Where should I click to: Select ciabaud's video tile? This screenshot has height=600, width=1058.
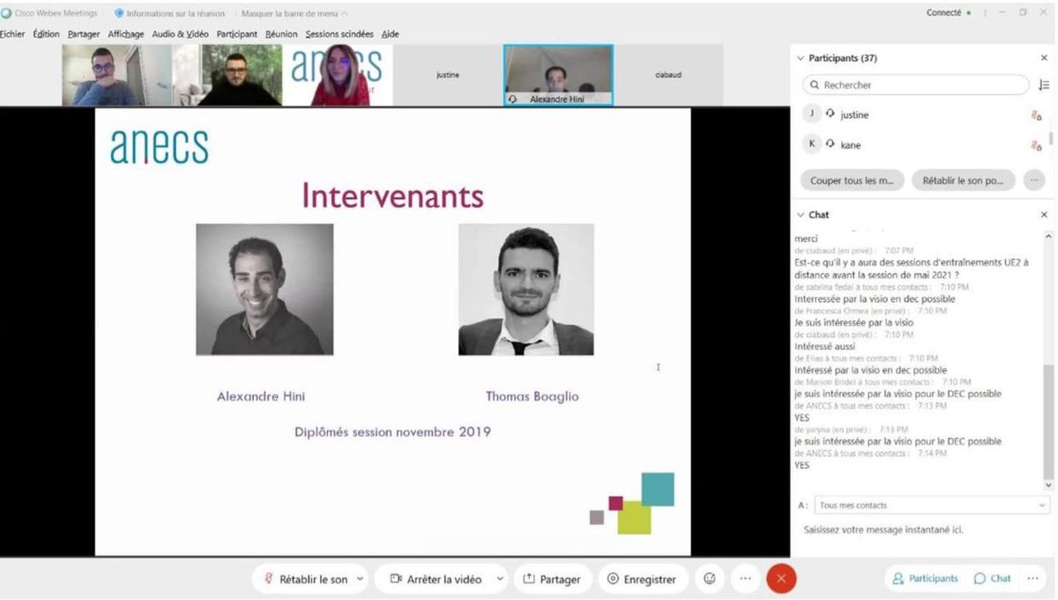point(668,76)
